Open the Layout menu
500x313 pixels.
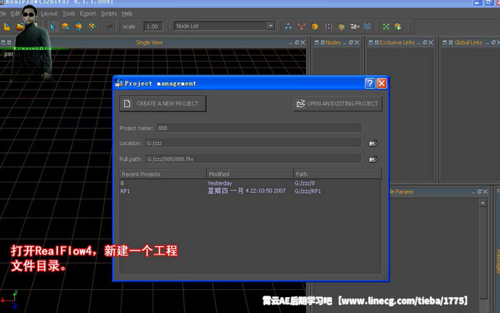49,13
